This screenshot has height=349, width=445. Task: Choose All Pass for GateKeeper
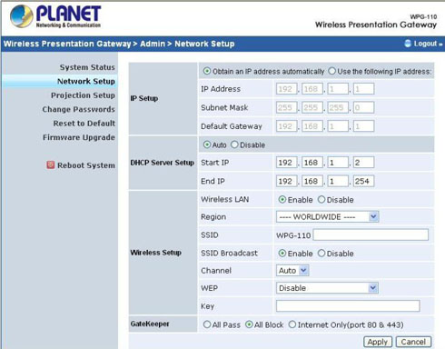(x=207, y=324)
